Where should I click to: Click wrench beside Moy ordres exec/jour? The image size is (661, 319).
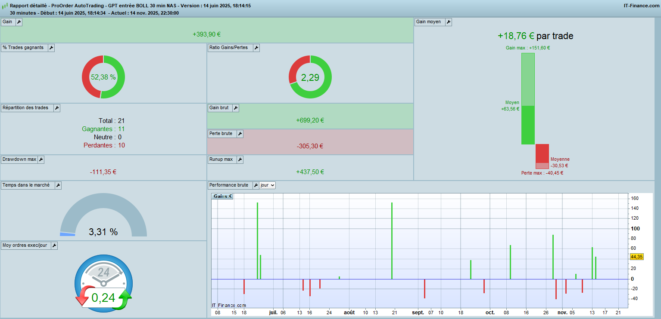(x=54, y=245)
